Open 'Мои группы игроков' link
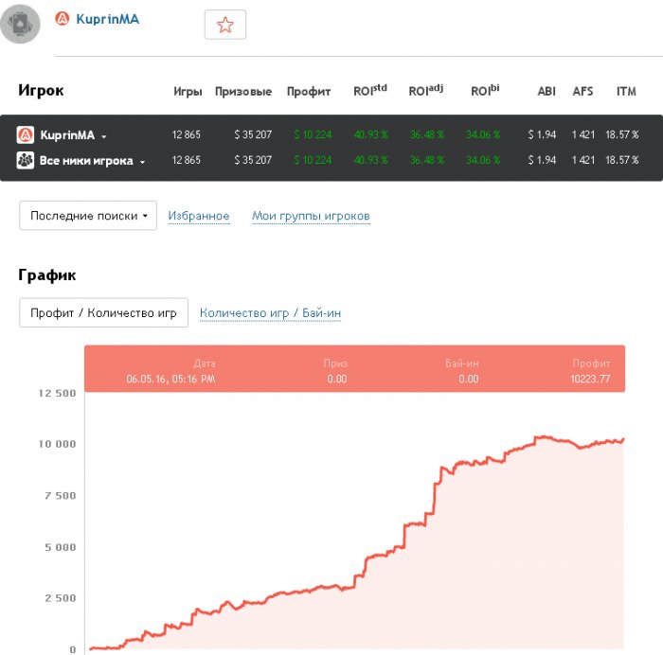 click(x=311, y=217)
